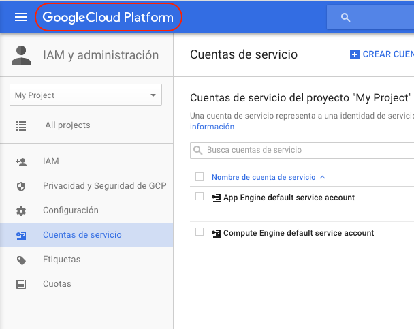Check Compute Engine default service account checkbox
The height and width of the screenshot is (329, 414).
[200, 232]
